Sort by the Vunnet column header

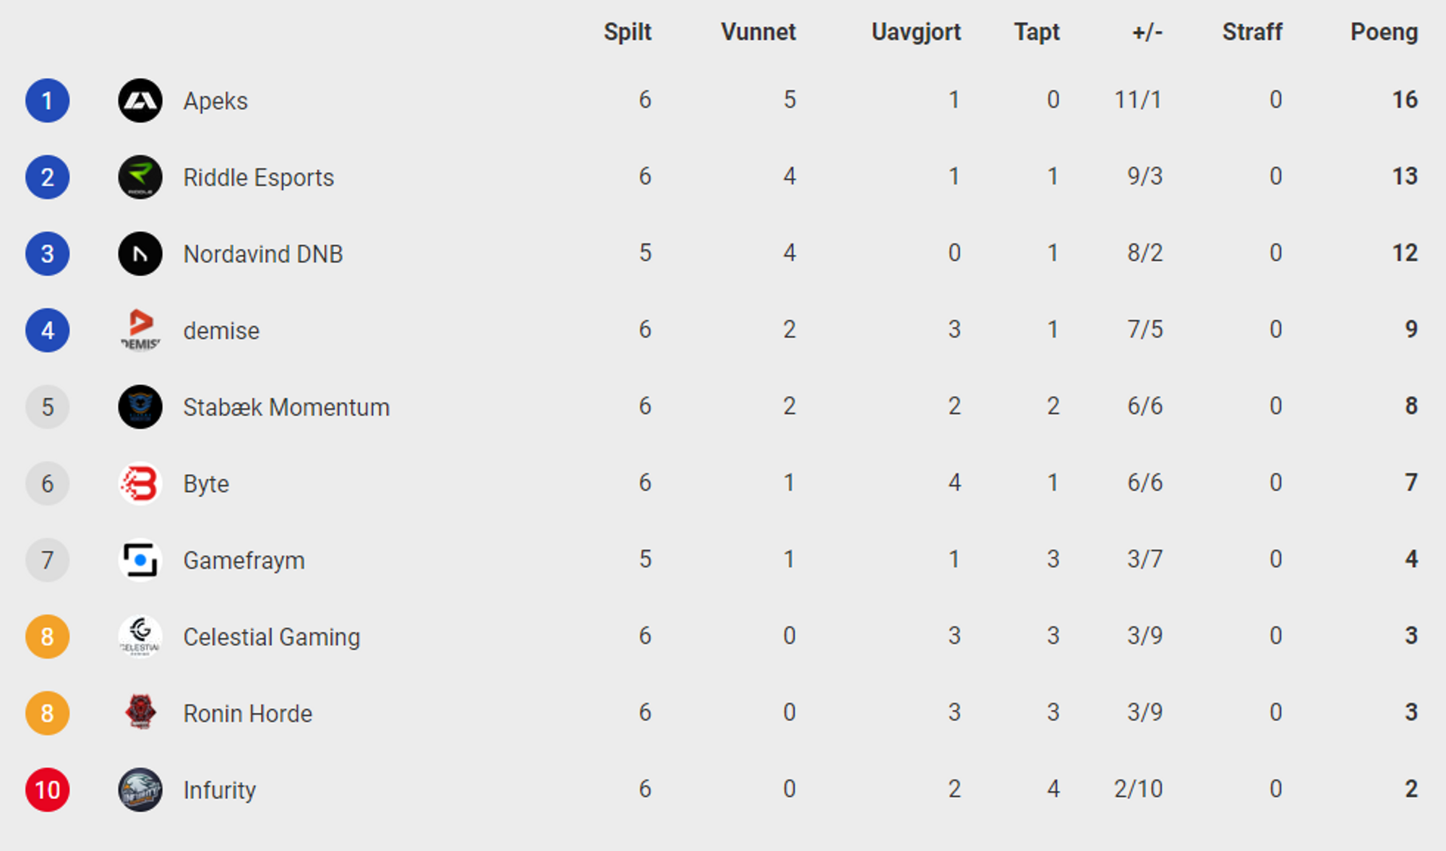tap(758, 32)
